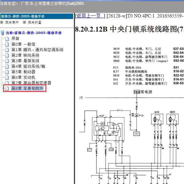Viewport: 184px width, 184px height.
Task: Open the 序言 chapter
Action: click(15, 39)
